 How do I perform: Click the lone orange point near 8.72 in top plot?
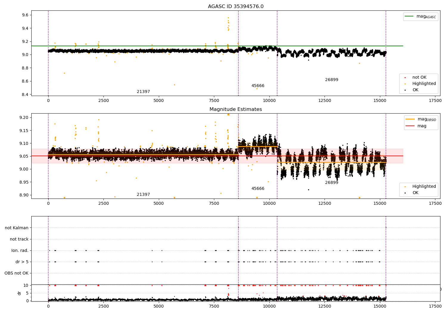[x=64, y=73]
